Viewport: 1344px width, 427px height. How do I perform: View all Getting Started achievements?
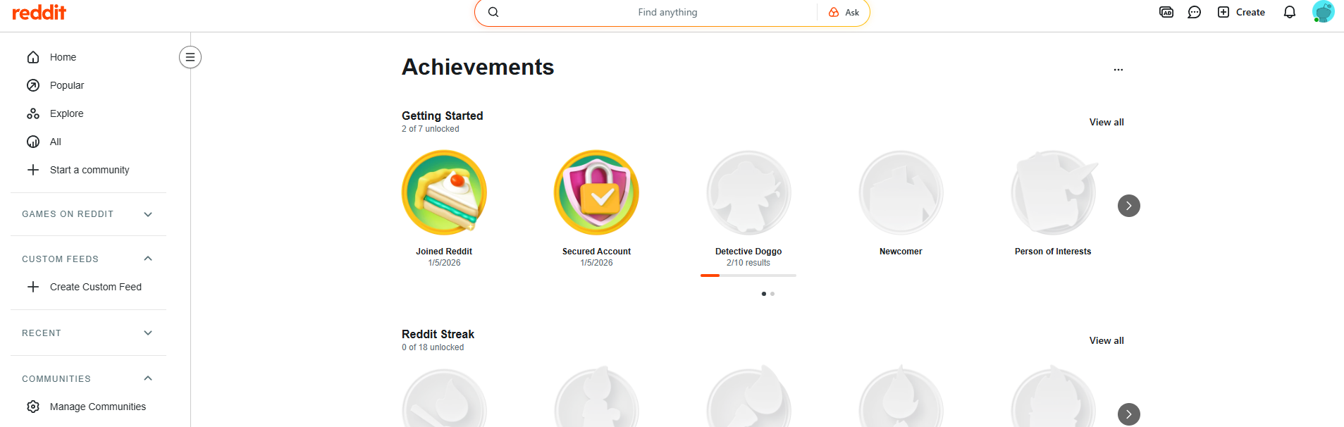point(1106,122)
